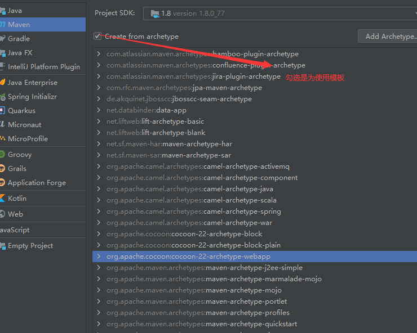Viewport: 417px width, 333px height.
Task: Click the Java Enterprise icon
Action: coord(3,82)
